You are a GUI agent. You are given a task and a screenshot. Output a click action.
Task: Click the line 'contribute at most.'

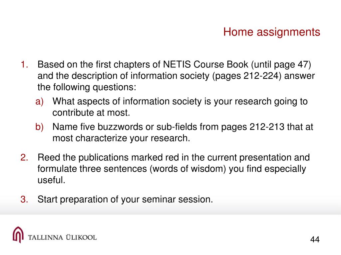click(91, 113)
